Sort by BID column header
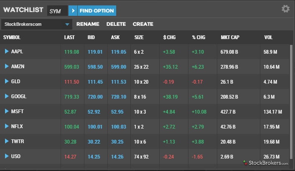 (91, 37)
